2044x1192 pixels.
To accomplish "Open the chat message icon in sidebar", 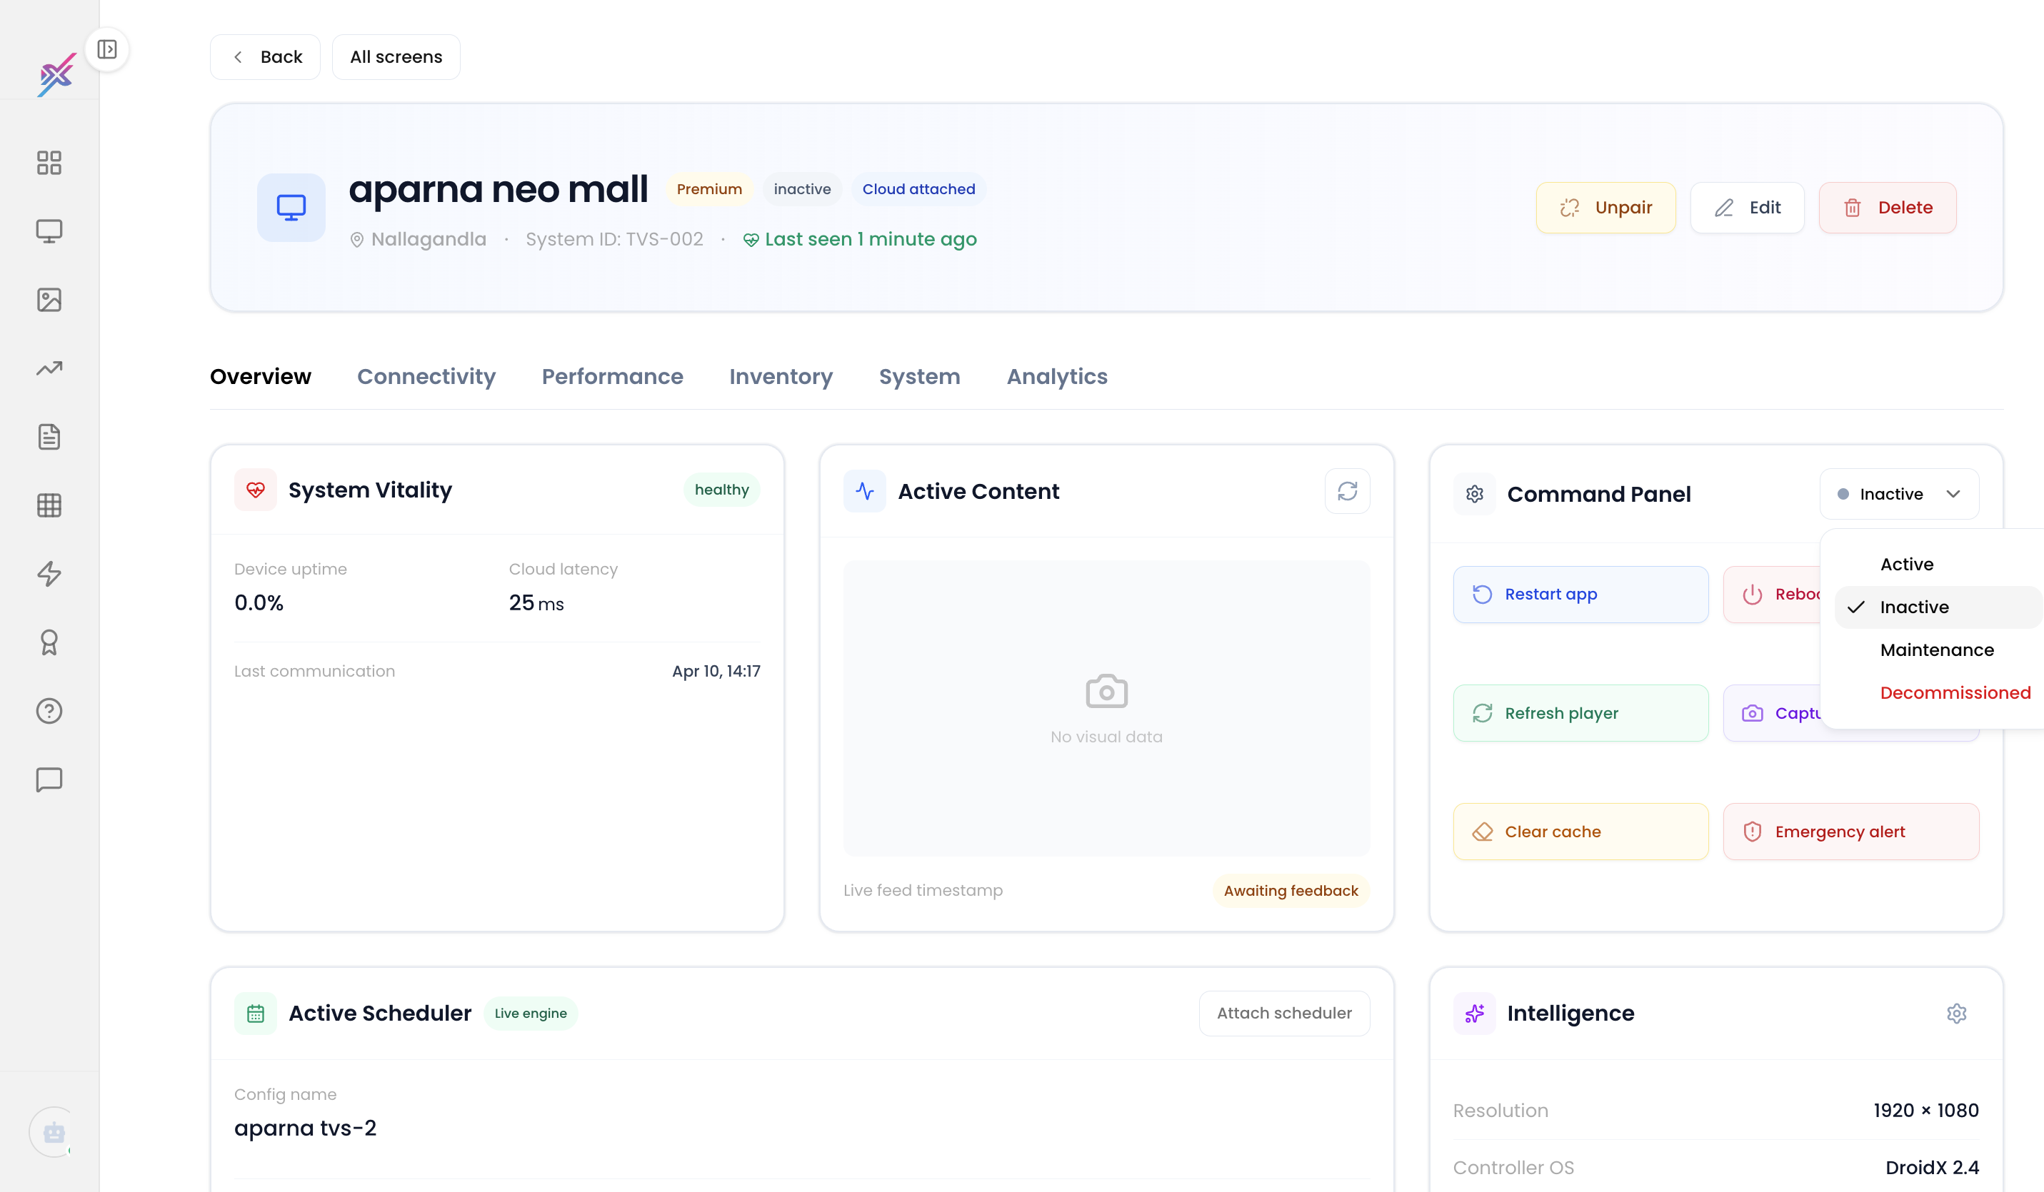I will point(49,779).
